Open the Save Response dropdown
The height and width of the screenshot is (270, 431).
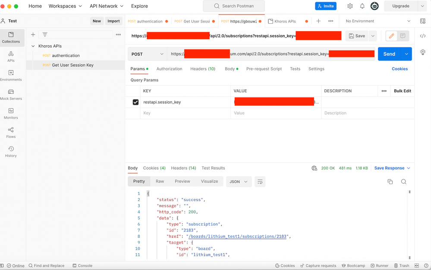tap(392, 168)
